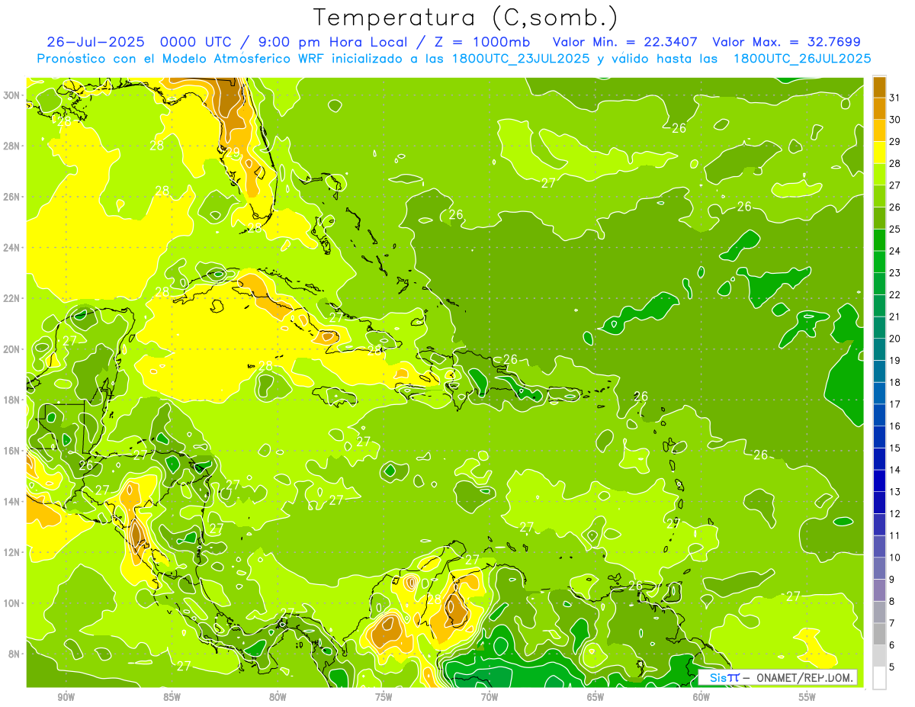
Task: Click legend value 6 on the color scale
Action: coord(892,645)
